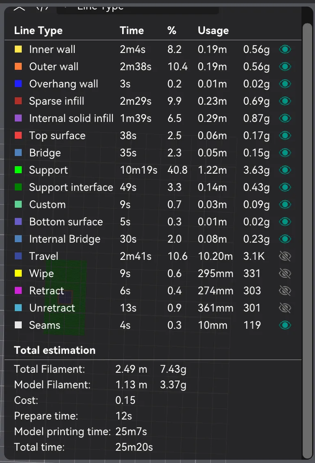The image size is (315, 463).
Task: Toggle Top surface visibility eye
Action: (285, 135)
